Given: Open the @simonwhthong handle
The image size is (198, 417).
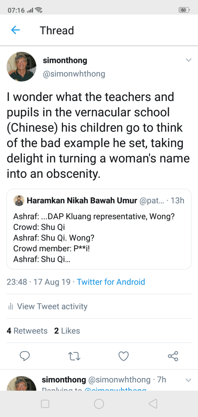Looking at the screenshot, I should pos(74,74).
